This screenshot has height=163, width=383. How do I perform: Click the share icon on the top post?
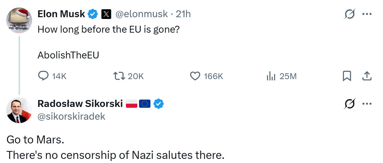(x=367, y=76)
